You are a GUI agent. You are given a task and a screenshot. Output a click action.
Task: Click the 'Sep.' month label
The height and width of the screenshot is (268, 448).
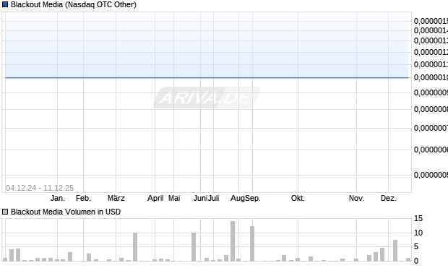tap(253, 198)
